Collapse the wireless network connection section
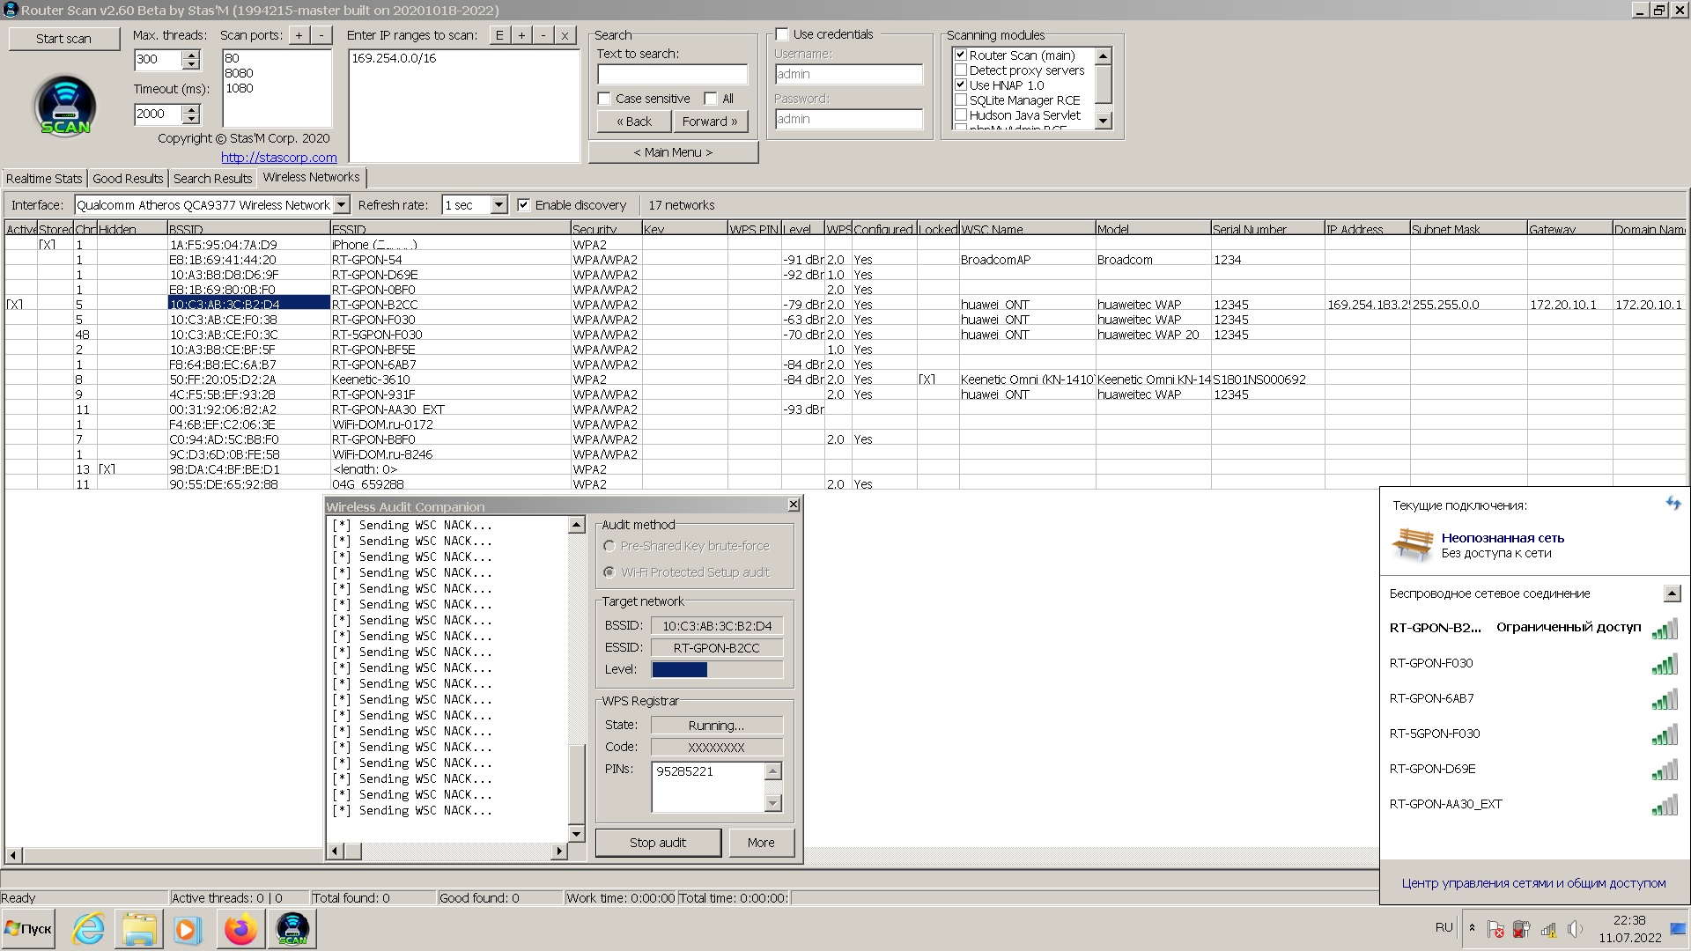Image resolution: width=1691 pixels, height=951 pixels. (1672, 593)
